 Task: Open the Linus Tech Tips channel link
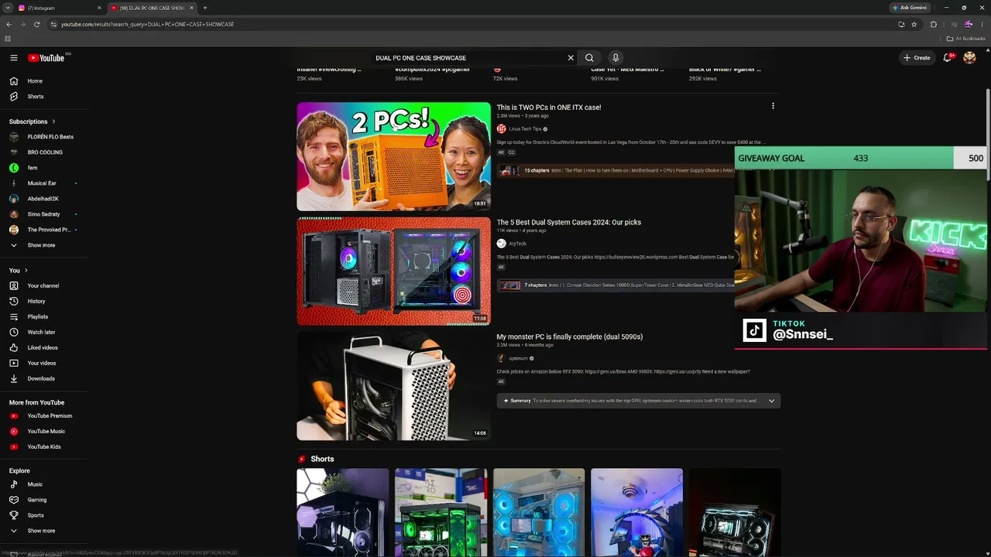pyautogui.click(x=525, y=129)
